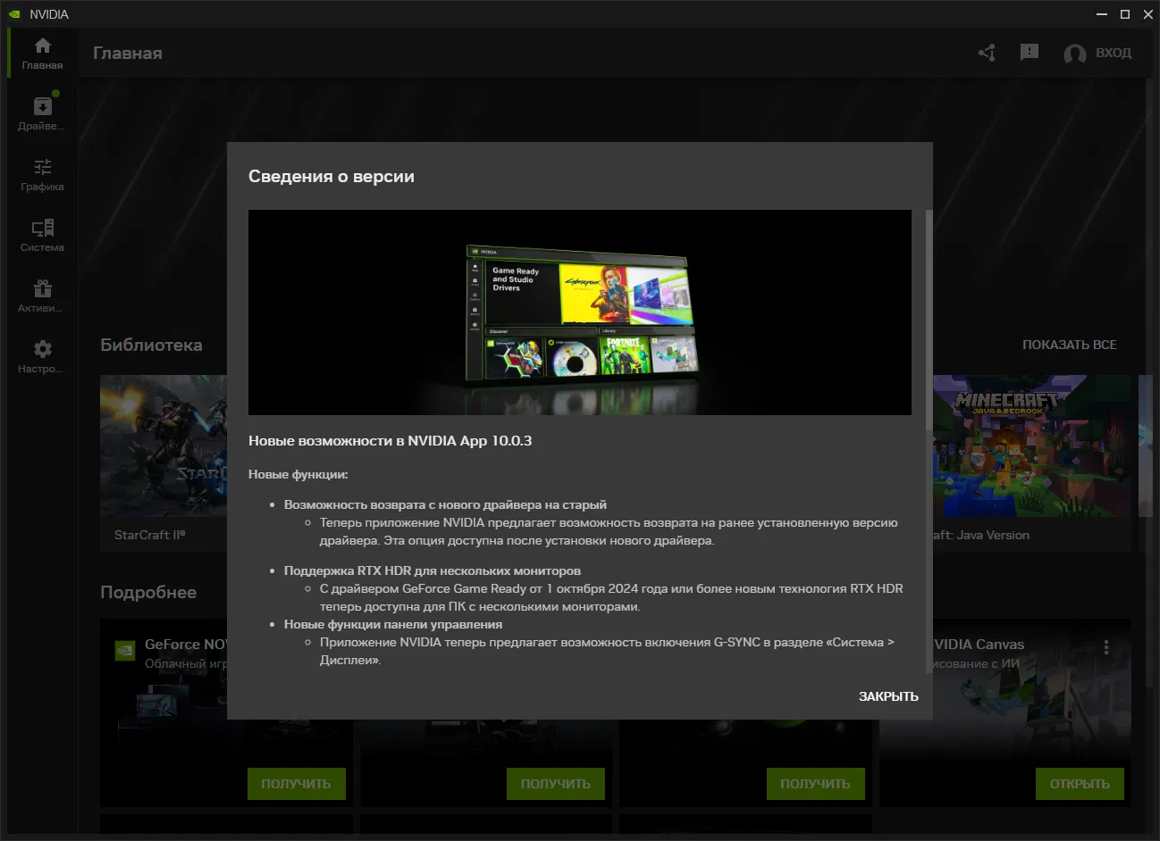
Task: Click the GeForce NOW logo icon
Action: [125, 650]
